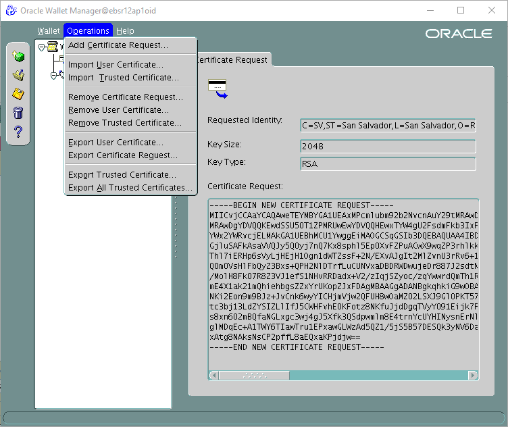Click the Oracle Wallet Manager title icon
This screenshot has width=508, height=427.
click(x=11, y=10)
